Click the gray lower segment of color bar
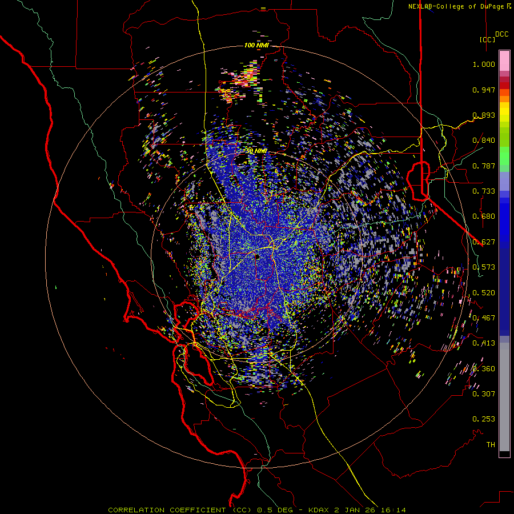The image size is (514, 514). tap(504, 397)
